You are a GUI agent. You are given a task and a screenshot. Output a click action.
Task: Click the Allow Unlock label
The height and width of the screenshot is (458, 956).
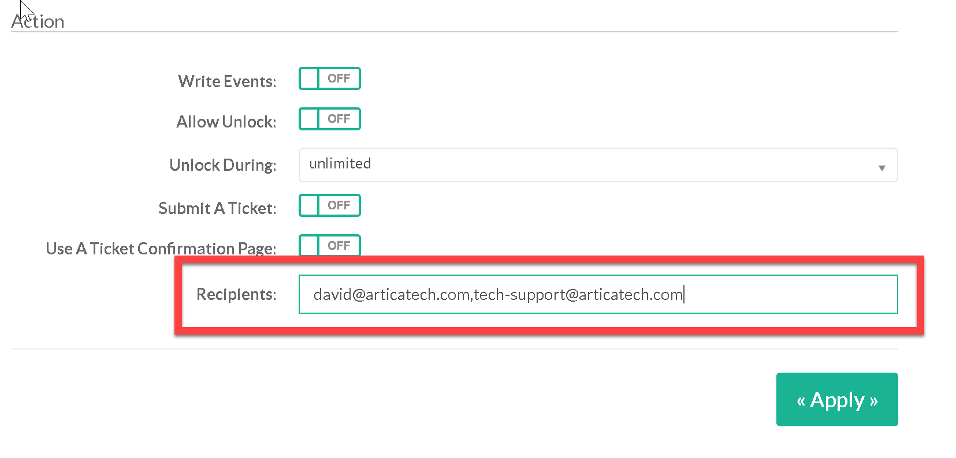(226, 122)
